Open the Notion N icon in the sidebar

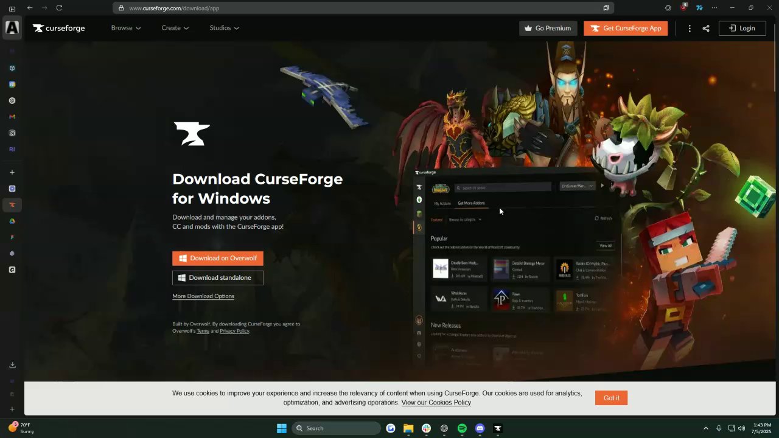[x=12, y=133]
